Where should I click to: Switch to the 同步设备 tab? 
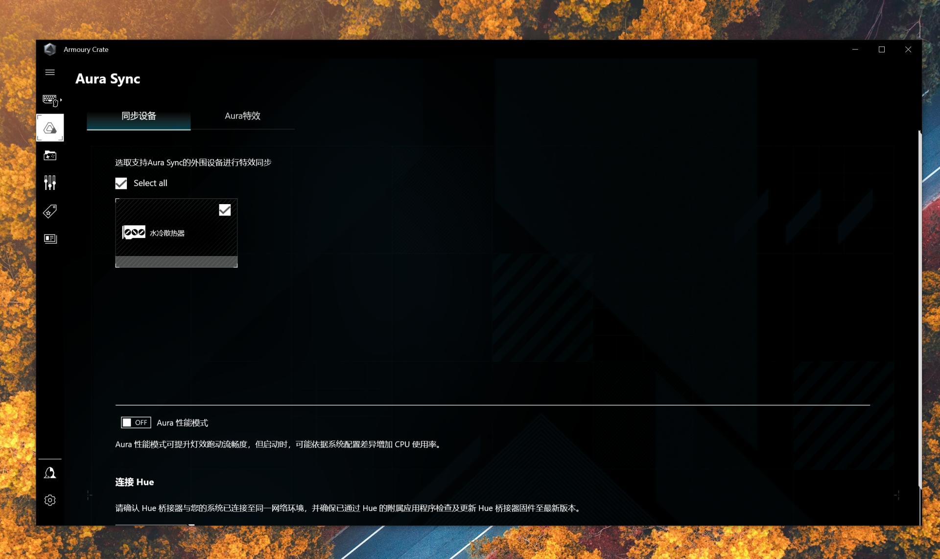(x=139, y=116)
